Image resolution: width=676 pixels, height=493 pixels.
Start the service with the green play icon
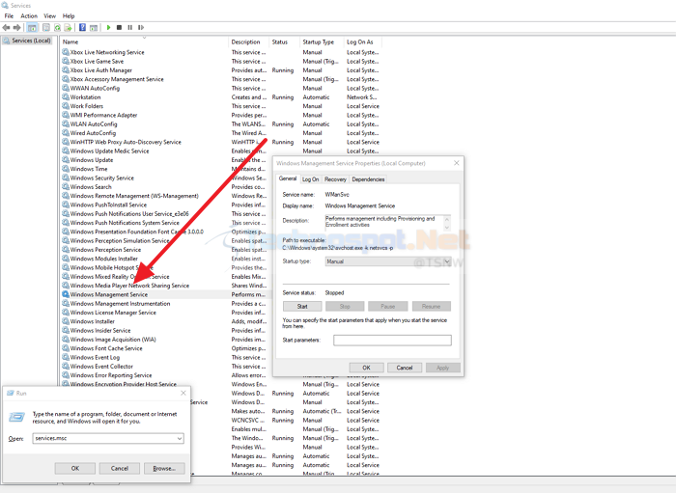pos(108,28)
